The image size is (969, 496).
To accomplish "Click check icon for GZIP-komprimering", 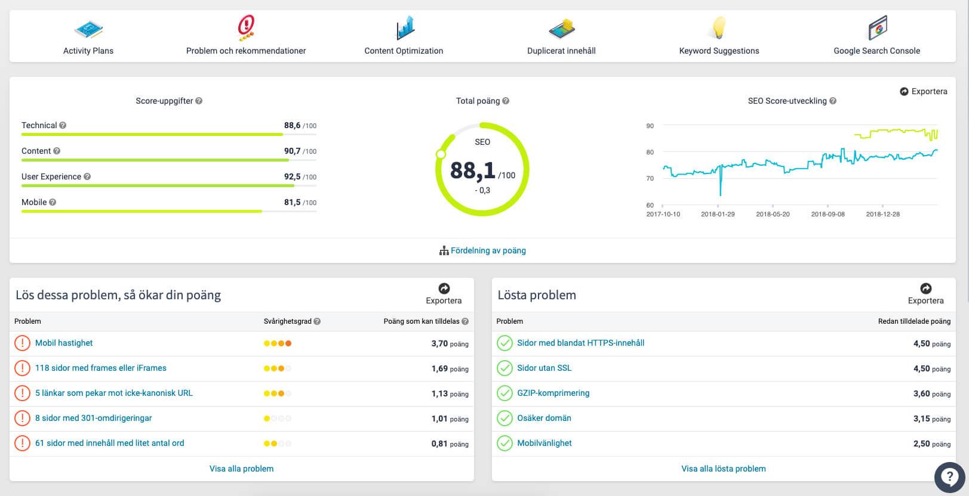I will pyautogui.click(x=505, y=393).
